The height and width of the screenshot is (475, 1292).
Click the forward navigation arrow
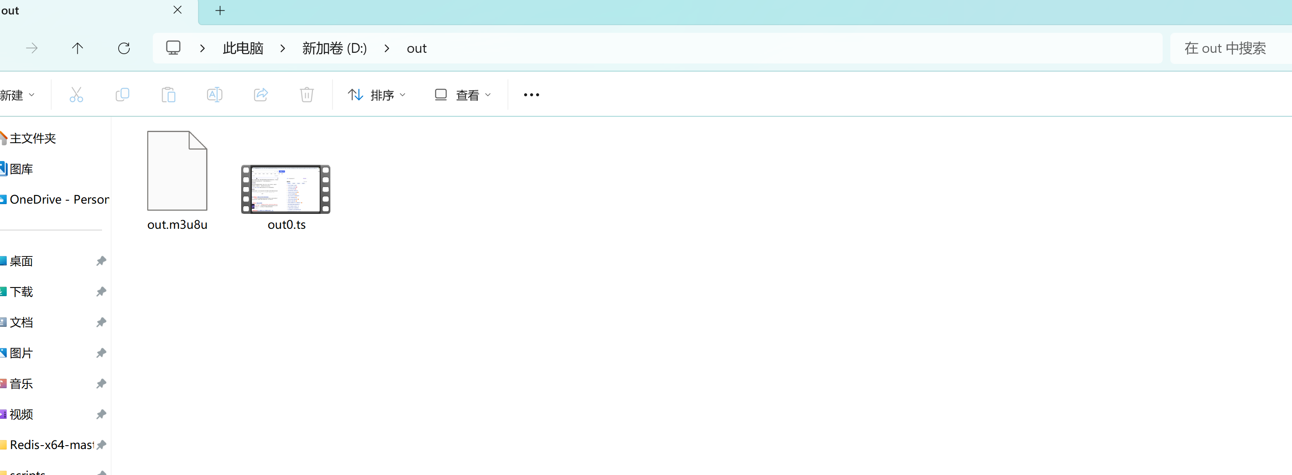(x=32, y=48)
